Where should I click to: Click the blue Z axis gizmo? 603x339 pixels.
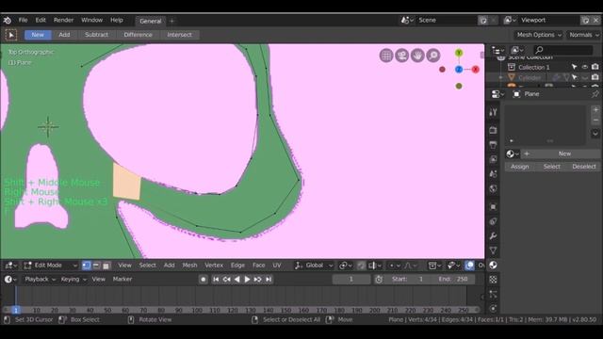[459, 69]
